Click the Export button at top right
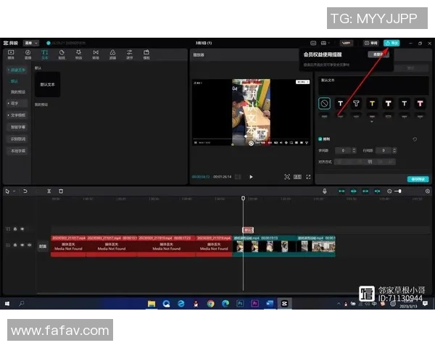 (391, 43)
